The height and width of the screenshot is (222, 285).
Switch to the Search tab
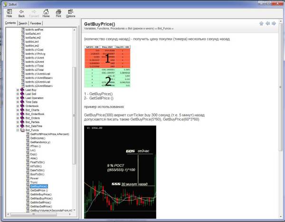[23, 23]
